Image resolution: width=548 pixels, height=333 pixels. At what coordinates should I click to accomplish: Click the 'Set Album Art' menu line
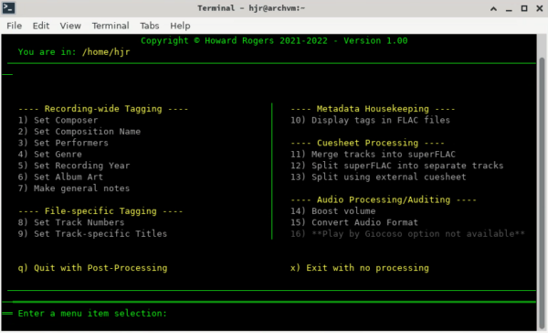pos(60,177)
